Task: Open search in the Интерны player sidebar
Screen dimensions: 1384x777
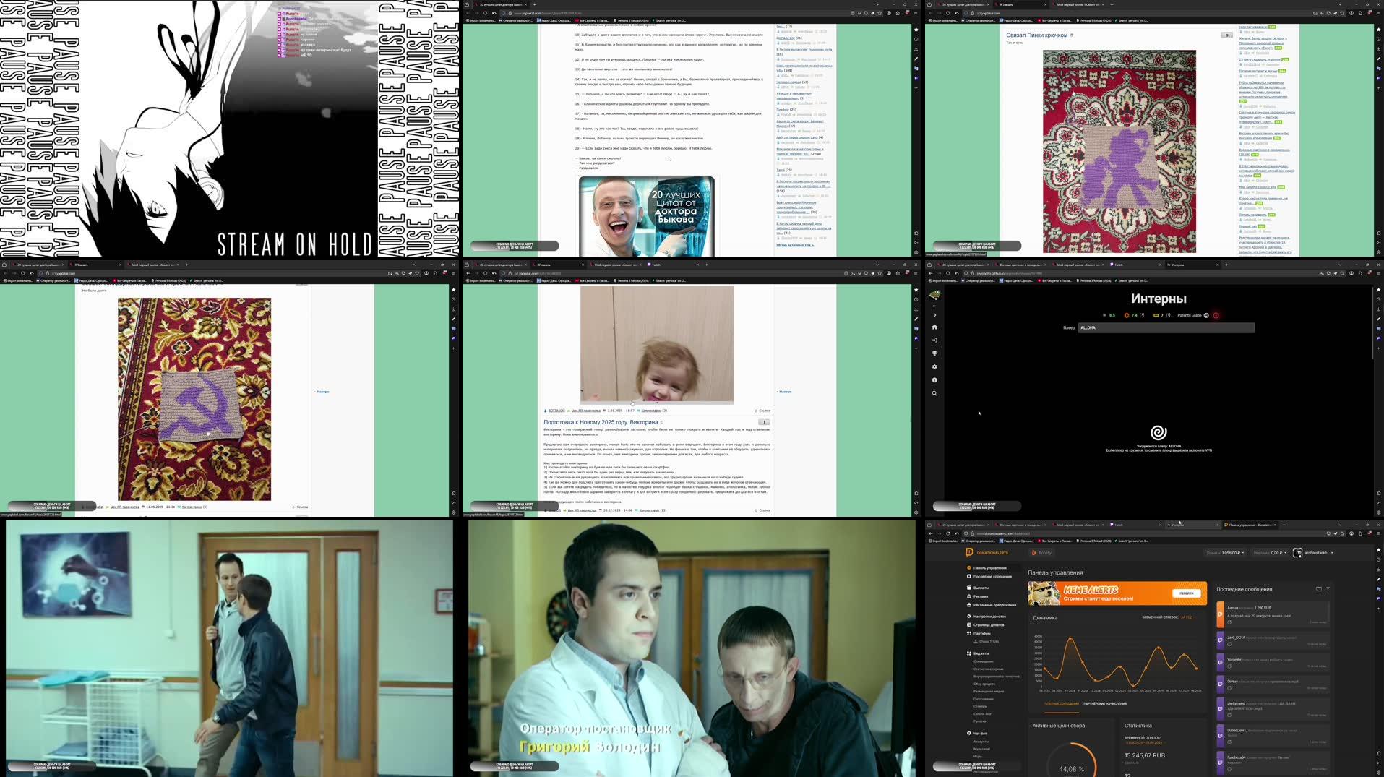Action: 934,394
